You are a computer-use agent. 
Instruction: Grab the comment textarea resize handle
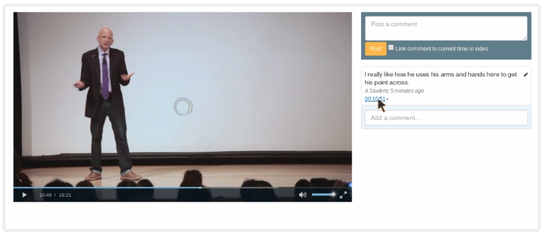point(525,38)
